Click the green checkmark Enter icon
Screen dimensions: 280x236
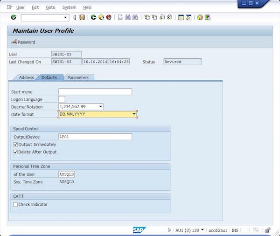14,17
